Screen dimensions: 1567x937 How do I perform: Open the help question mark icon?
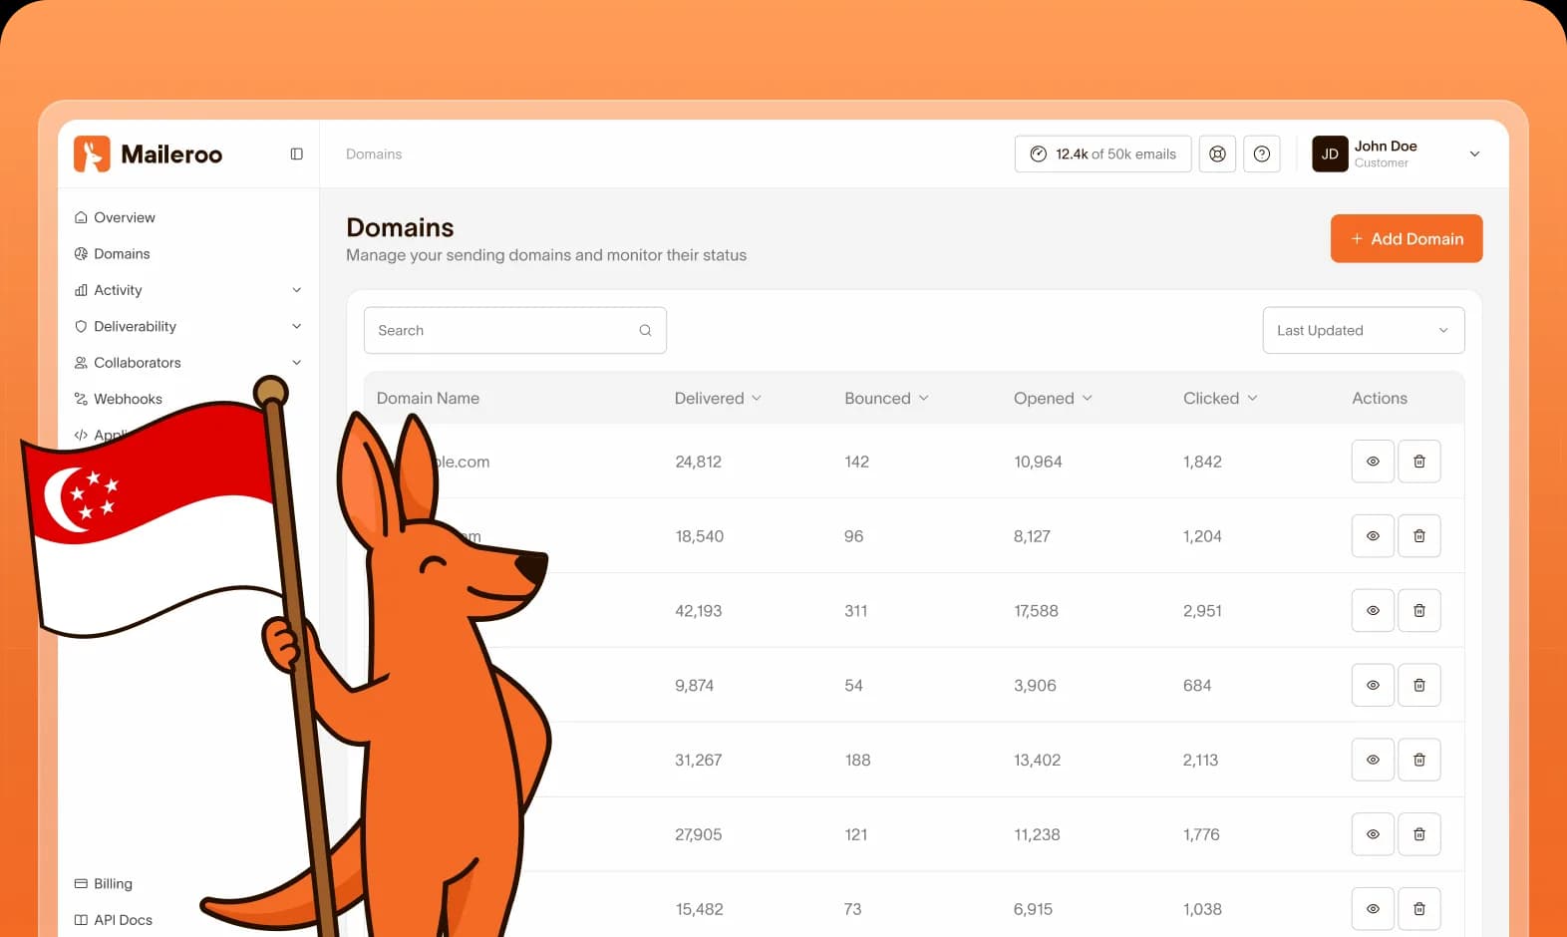coord(1261,154)
